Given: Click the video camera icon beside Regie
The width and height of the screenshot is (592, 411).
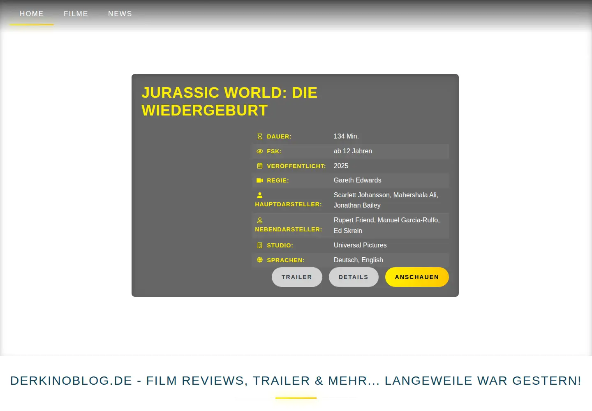Looking at the screenshot, I should pos(259,180).
